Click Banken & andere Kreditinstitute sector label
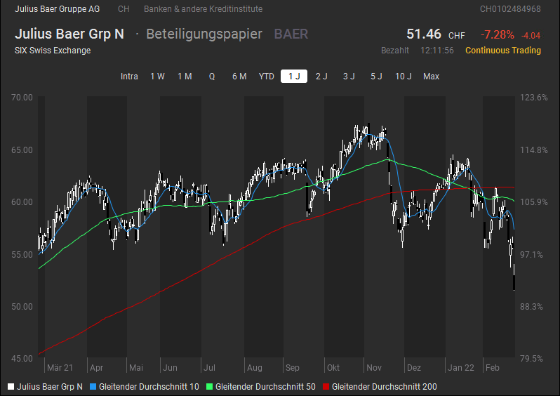 pyautogui.click(x=193, y=9)
